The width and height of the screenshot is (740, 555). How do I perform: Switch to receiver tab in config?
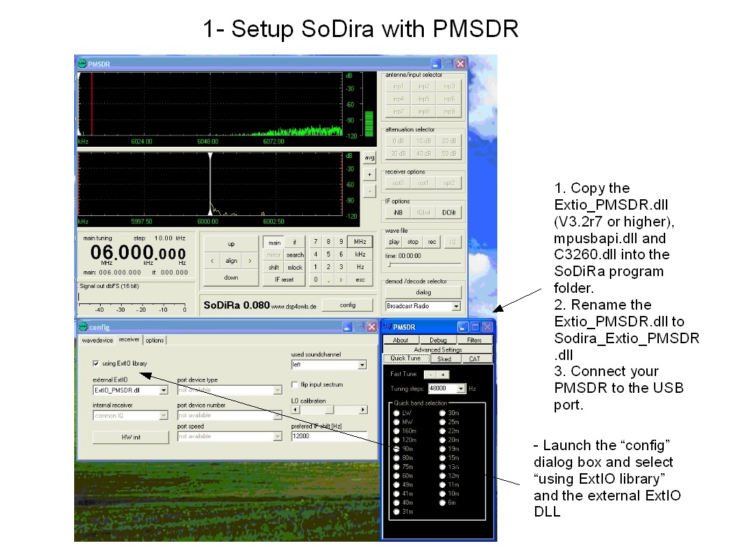point(129,340)
